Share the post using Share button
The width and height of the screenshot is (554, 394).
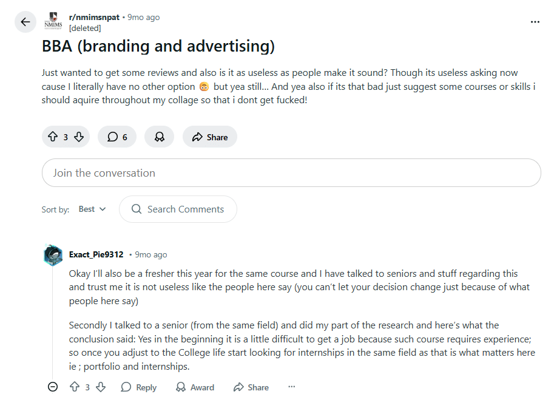[210, 137]
